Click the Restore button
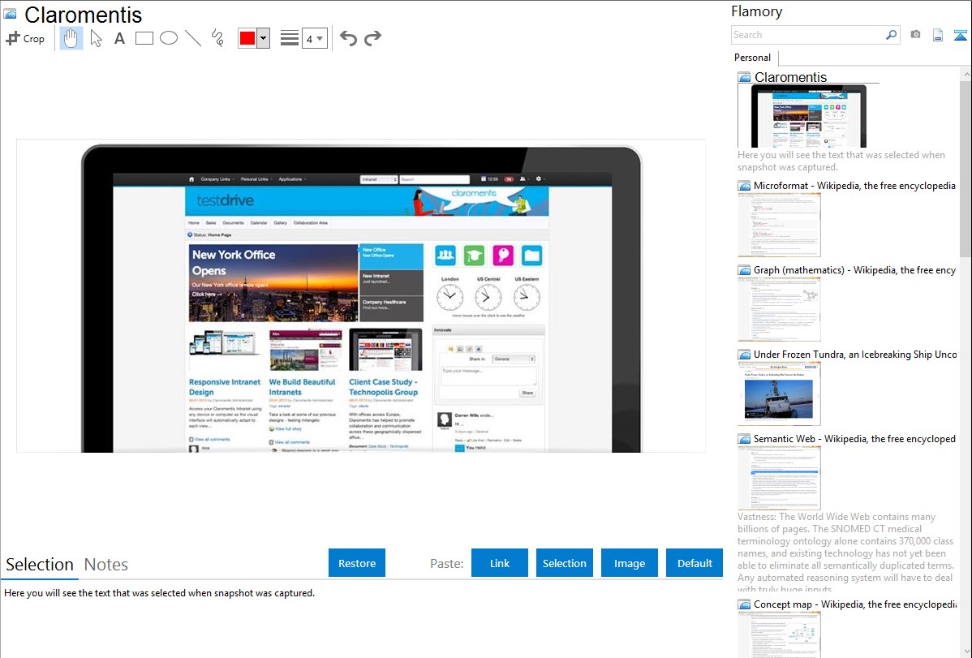Screen dimensions: 972x658 [x=357, y=563]
